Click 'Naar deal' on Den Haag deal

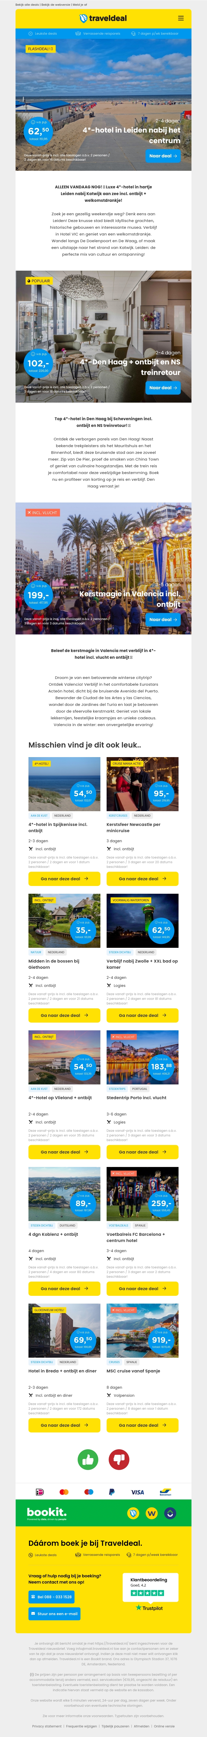pyautogui.click(x=162, y=388)
